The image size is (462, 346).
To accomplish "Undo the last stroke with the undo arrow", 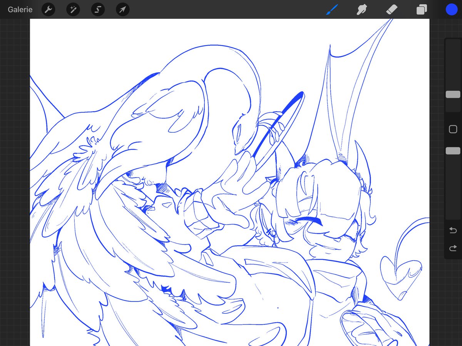I will (x=453, y=230).
